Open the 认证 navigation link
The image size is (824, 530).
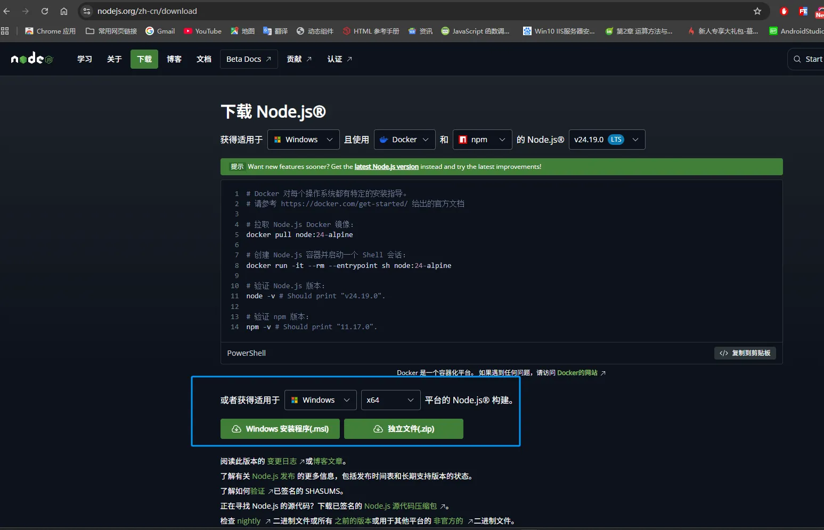click(x=340, y=59)
